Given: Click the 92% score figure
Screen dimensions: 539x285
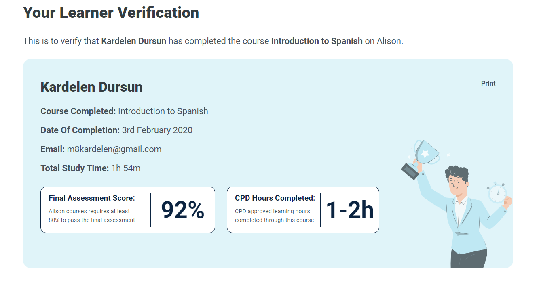Looking at the screenshot, I should (183, 210).
